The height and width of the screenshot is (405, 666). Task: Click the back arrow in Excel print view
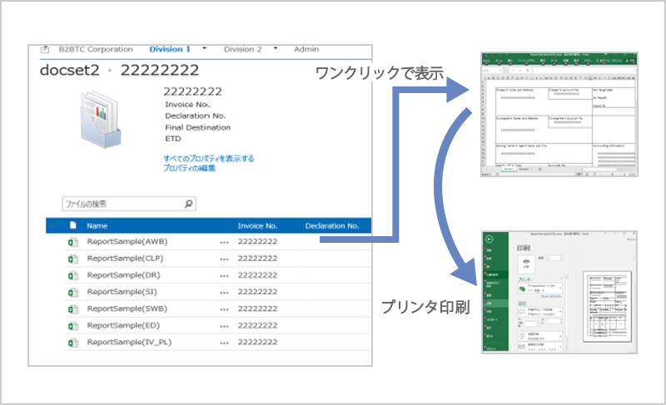489,240
